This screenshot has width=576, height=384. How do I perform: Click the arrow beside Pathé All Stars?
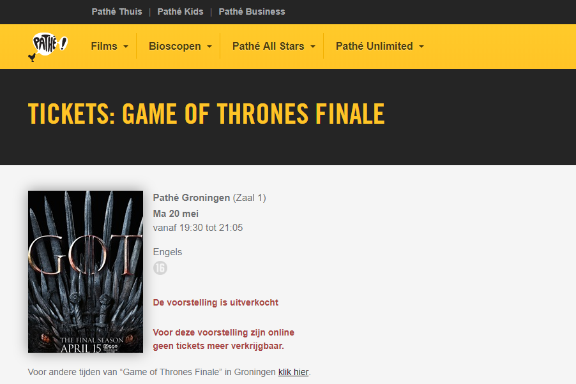(x=313, y=47)
